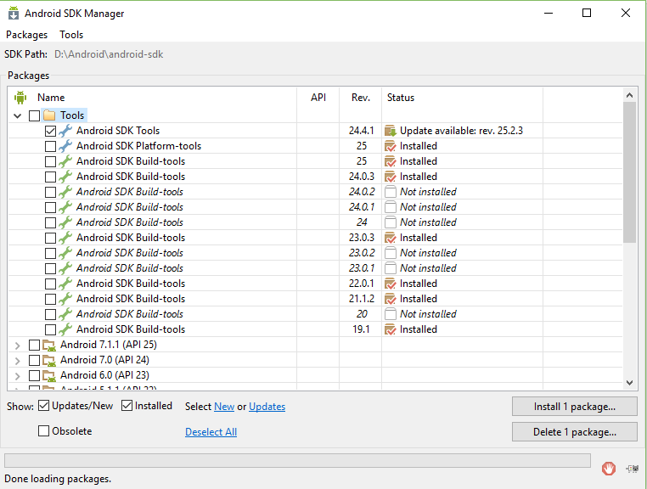Click the update-available icon for rev. 25.2.3
Viewport: 647px width, 489px height.
(x=391, y=131)
